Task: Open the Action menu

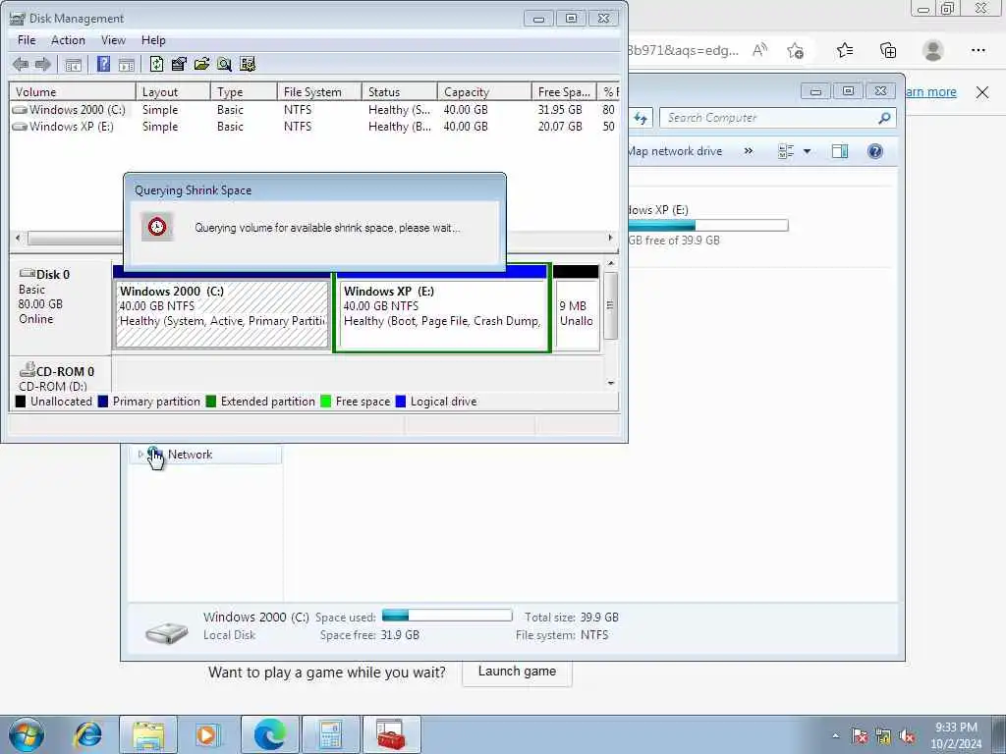Action: (x=68, y=40)
